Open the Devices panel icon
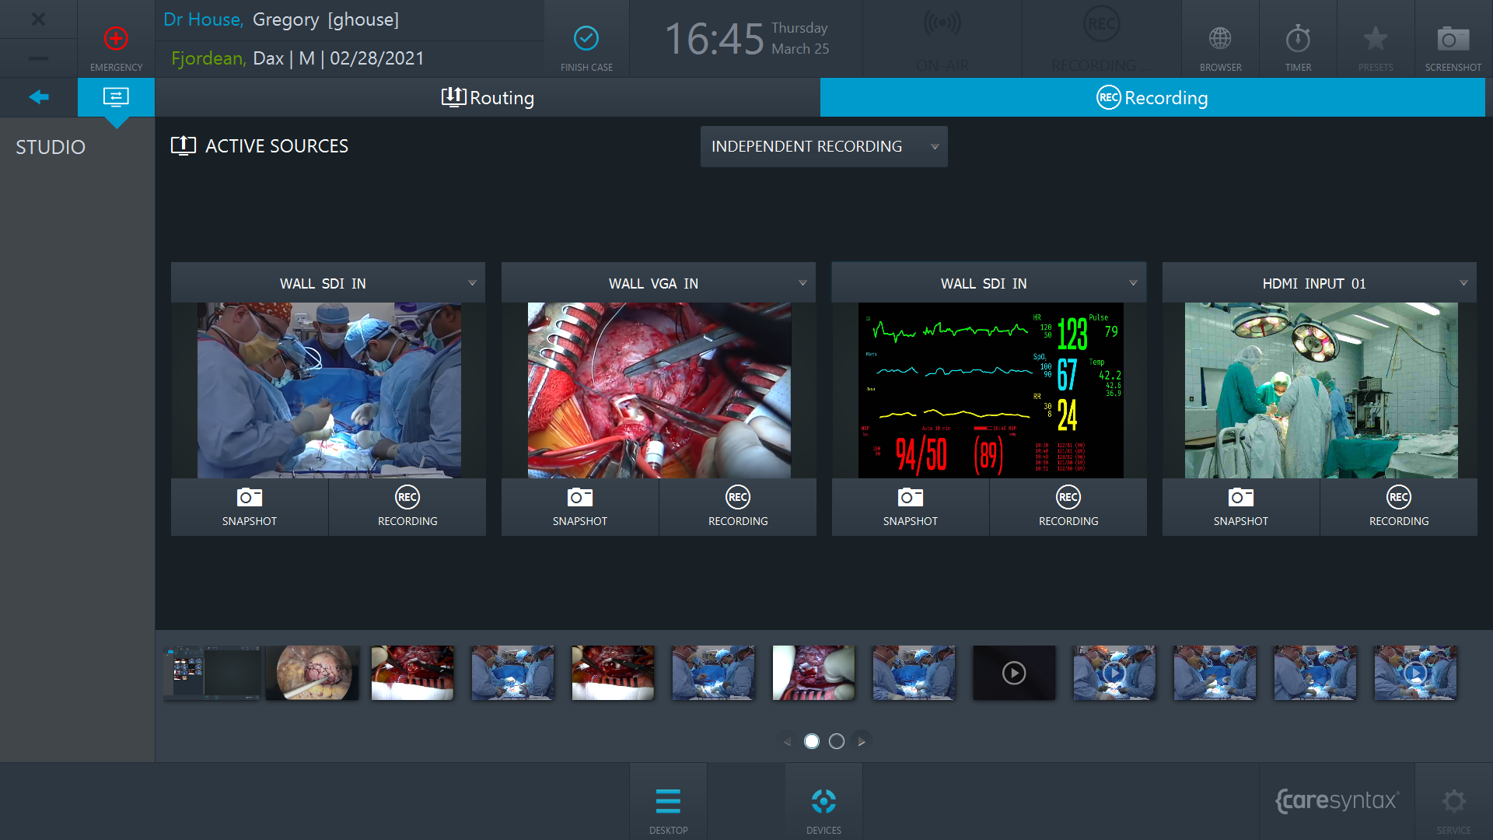1493x840 pixels. coord(823,802)
